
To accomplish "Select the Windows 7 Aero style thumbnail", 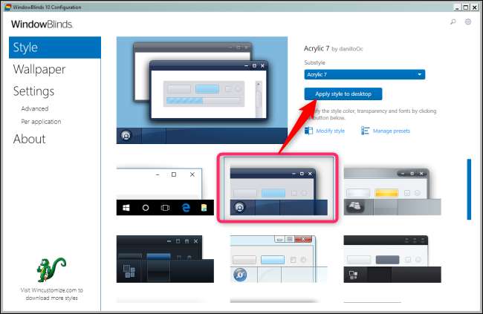I will point(279,259).
